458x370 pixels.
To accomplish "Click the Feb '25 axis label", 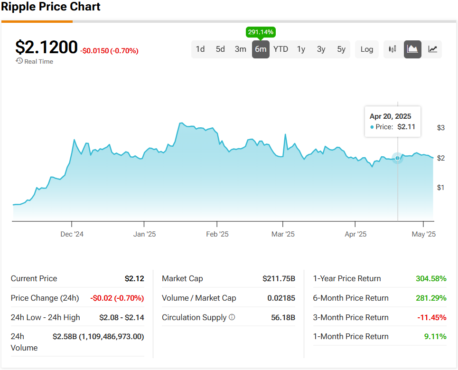I will click(x=217, y=234).
